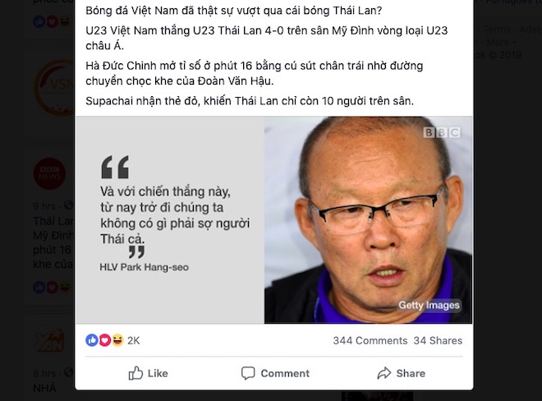Open the VSN page avatar in background
This screenshot has width=542, height=401.
click(x=55, y=88)
